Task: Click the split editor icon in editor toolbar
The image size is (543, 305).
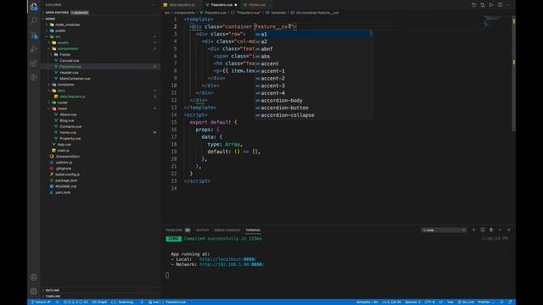Action: (x=500, y=5)
